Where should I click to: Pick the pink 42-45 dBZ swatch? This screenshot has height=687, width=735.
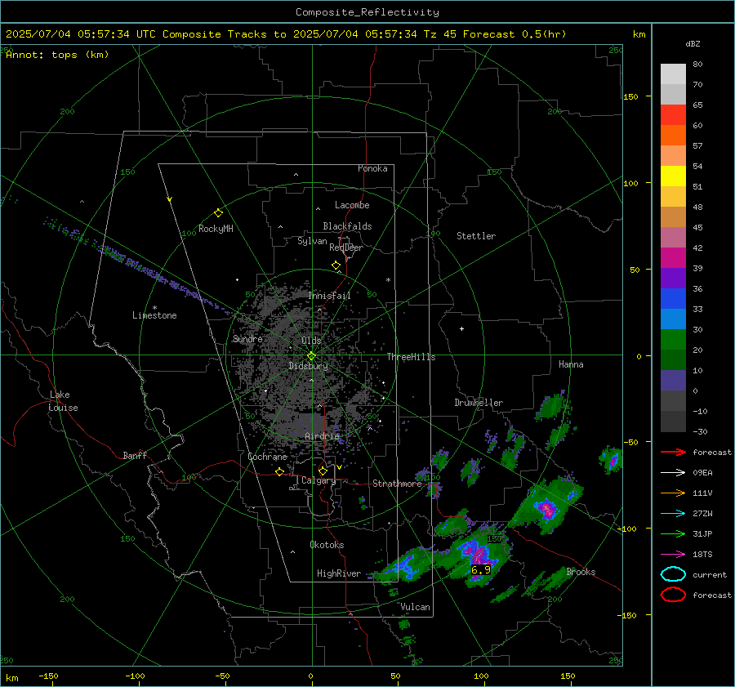pos(673,238)
